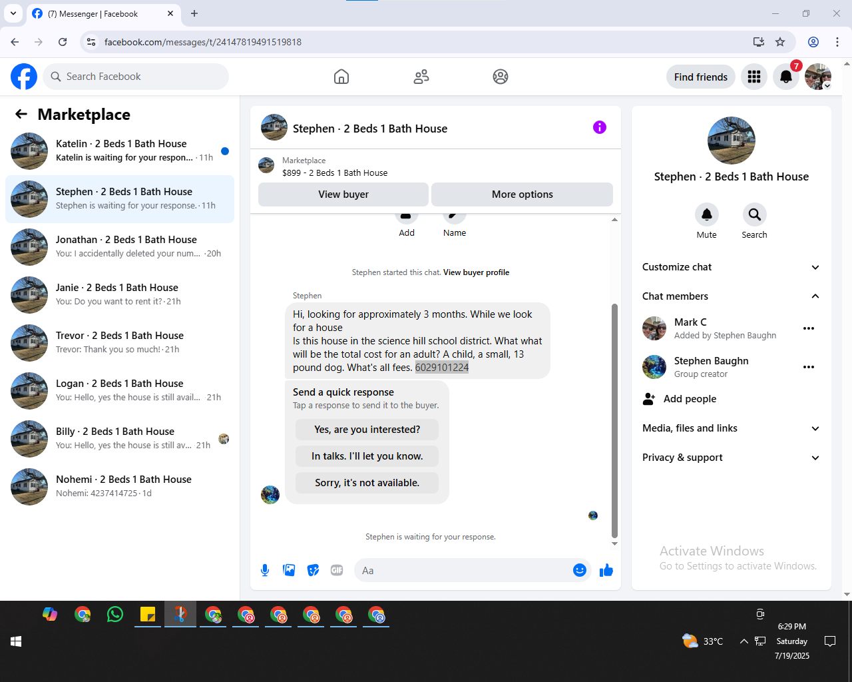This screenshot has width=852, height=682.
Task: Open the Friends icon in top navigation
Action: 421,77
